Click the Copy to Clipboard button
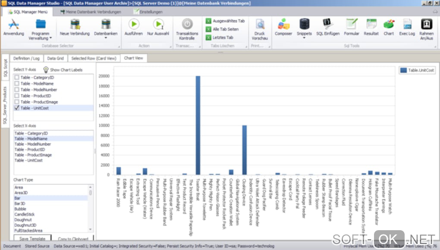This screenshot has height=250, width=440. point(73,239)
